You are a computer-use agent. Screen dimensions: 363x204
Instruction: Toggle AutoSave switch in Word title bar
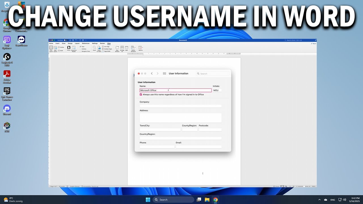tap(66, 40)
